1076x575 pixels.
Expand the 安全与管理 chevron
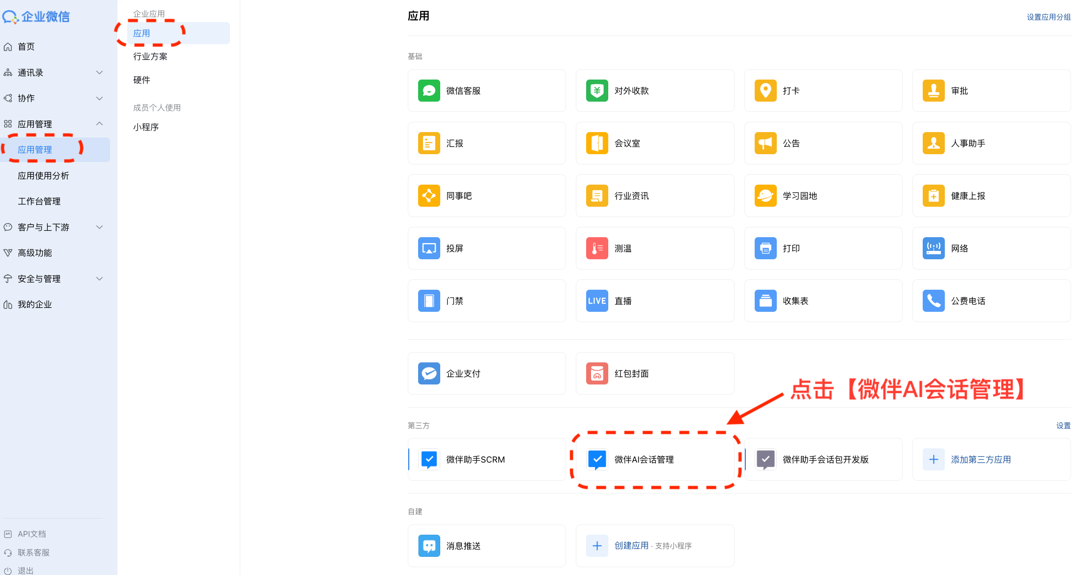[x=100, y=279]
